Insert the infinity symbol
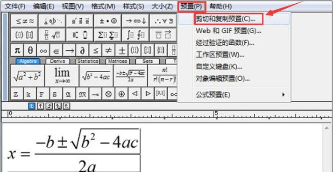 [x=43, y=50]
